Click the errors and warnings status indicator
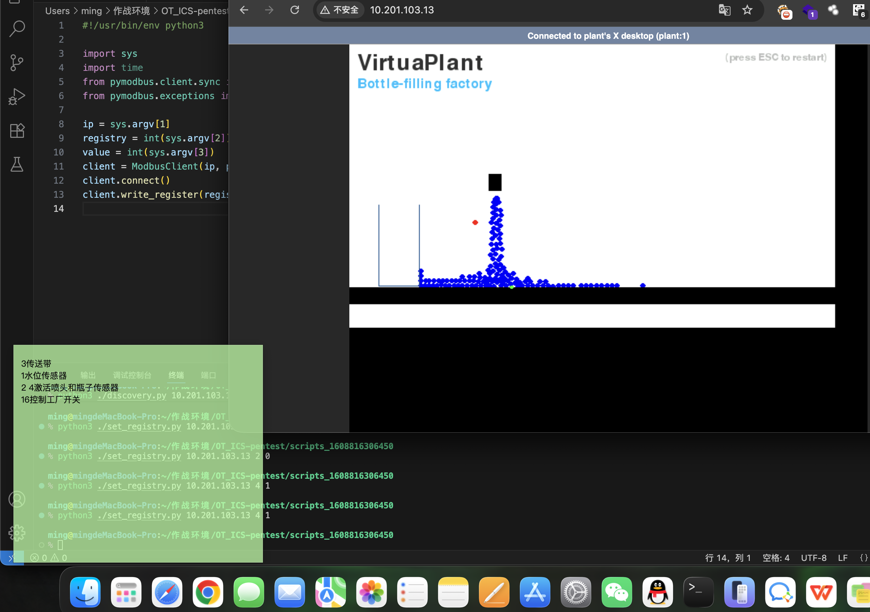This screenshot has width=870, height=612. click(x=49, y=557)
